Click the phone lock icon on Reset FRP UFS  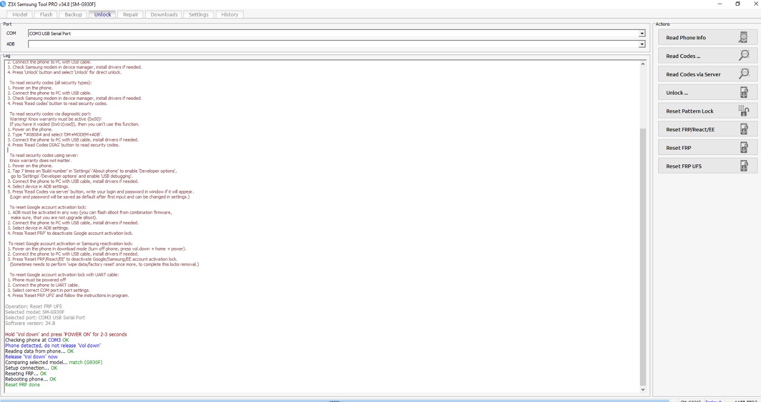click(744, 166)
